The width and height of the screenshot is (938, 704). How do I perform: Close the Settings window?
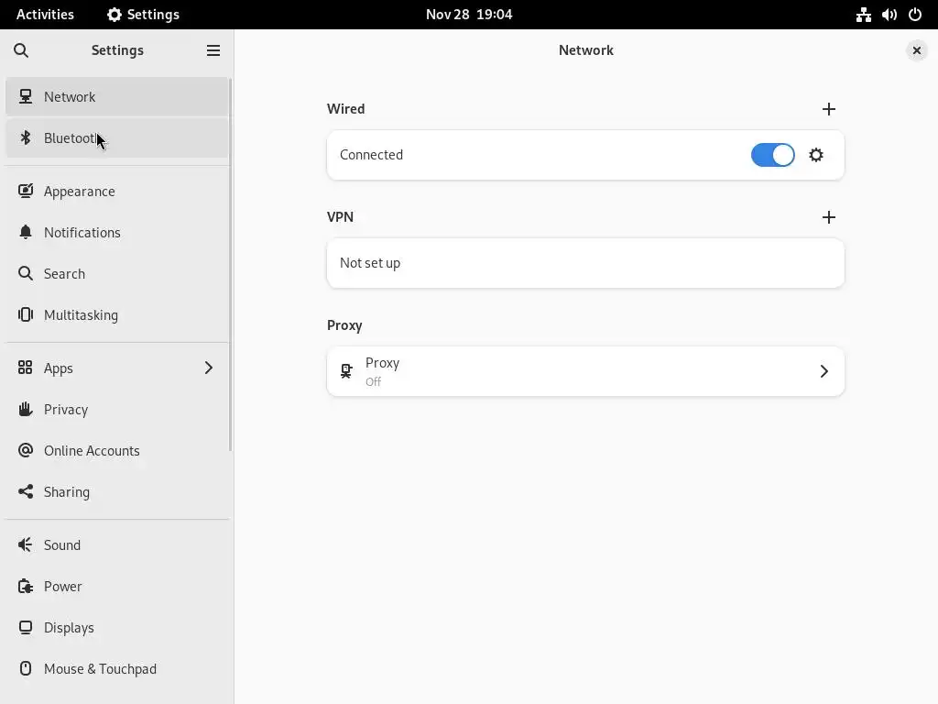(x=916, y=50)
